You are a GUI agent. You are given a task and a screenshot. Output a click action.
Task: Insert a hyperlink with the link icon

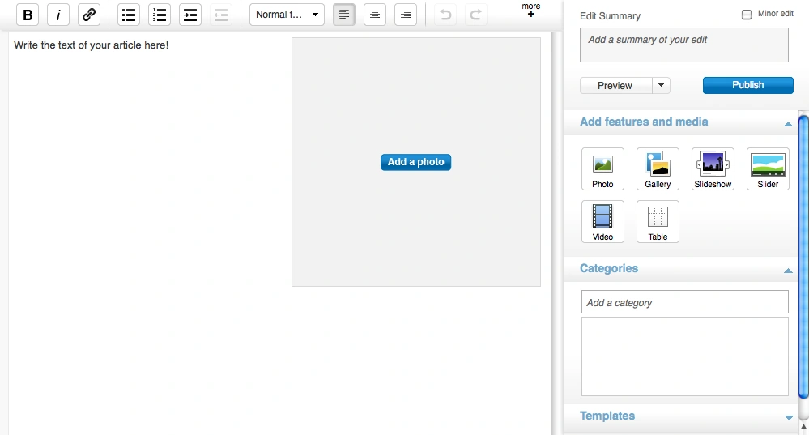[x=89, y=15]
